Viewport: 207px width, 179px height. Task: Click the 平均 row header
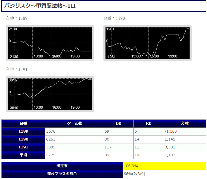click(x=23, y=155)
